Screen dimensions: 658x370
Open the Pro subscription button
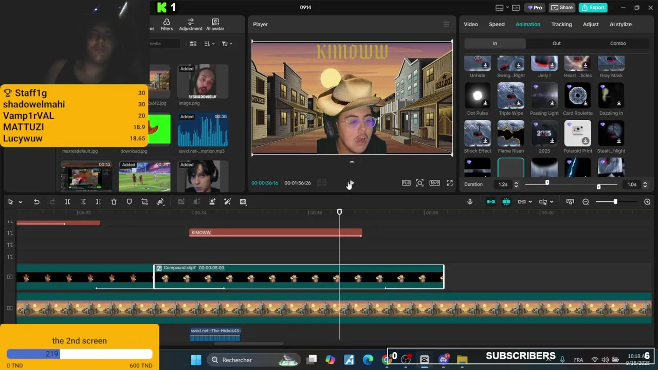(x=535, y=7)
